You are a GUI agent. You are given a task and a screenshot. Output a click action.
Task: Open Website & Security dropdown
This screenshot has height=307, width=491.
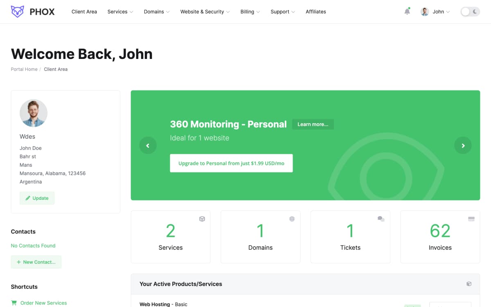205,12
